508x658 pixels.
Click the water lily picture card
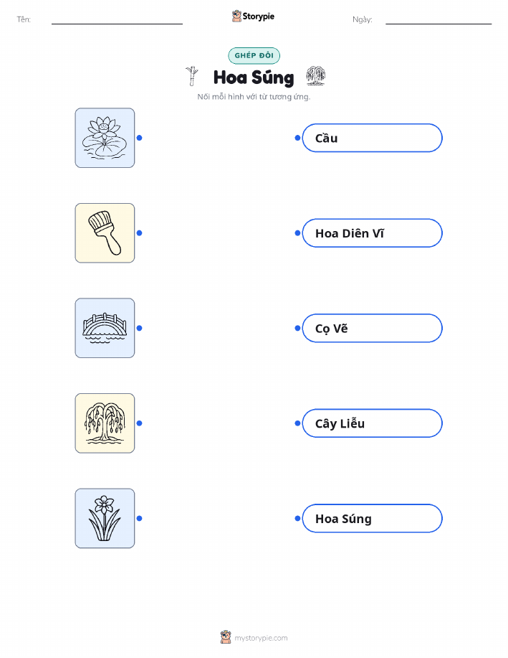tap(105, 138)
